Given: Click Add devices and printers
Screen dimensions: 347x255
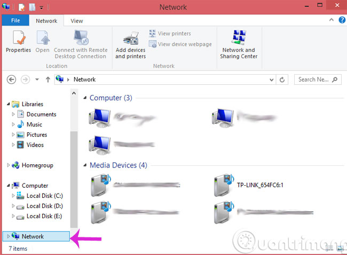Looking at the screenshot, I should pos(131,45).
